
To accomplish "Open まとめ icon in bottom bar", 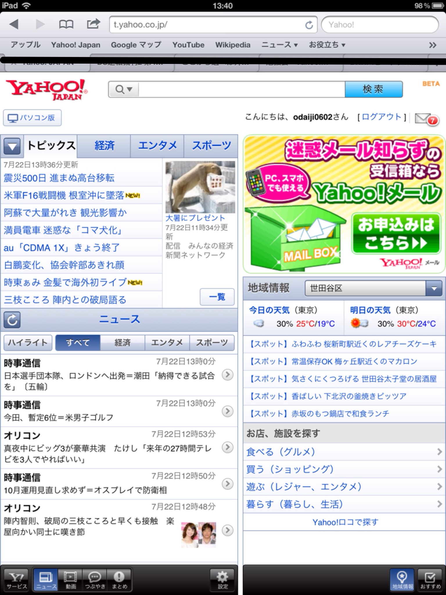I will (119, 580).
